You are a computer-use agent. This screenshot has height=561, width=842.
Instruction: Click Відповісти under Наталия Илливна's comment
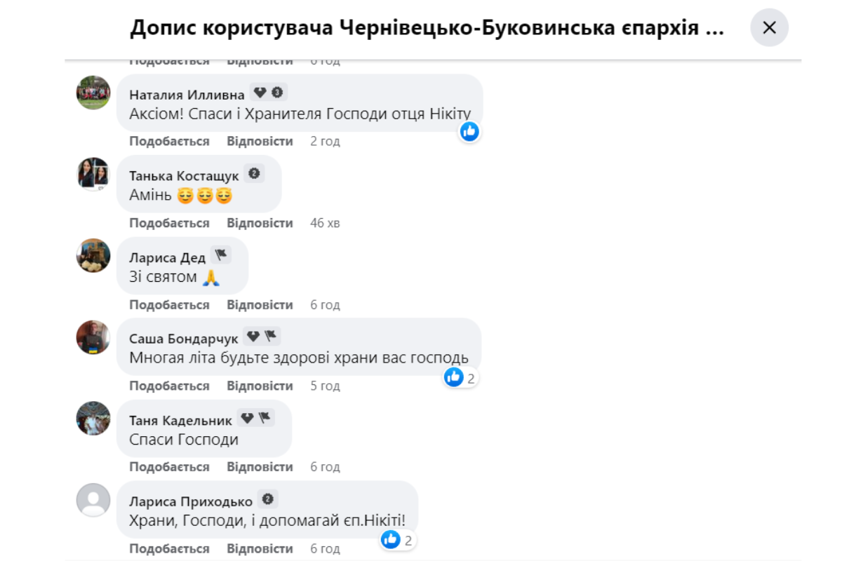[260, 140]
